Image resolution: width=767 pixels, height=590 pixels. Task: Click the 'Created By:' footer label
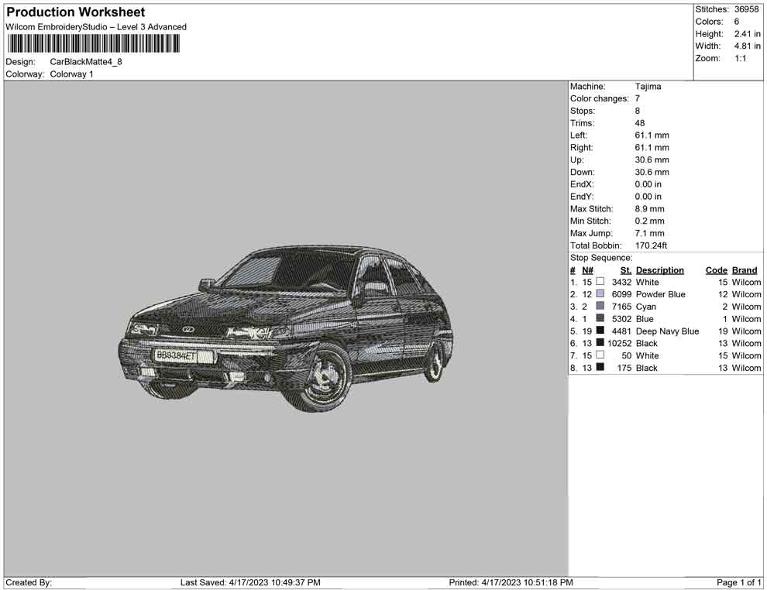(x=29, y=582)
